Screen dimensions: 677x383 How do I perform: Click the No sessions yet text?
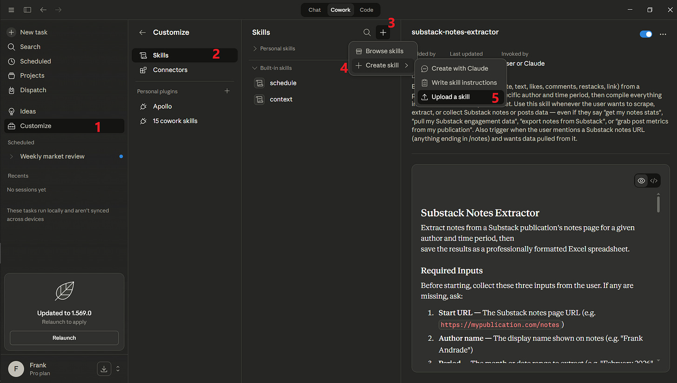27,189
